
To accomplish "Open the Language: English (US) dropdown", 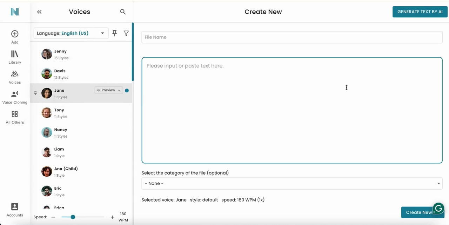I will click(x=71, y=33).
